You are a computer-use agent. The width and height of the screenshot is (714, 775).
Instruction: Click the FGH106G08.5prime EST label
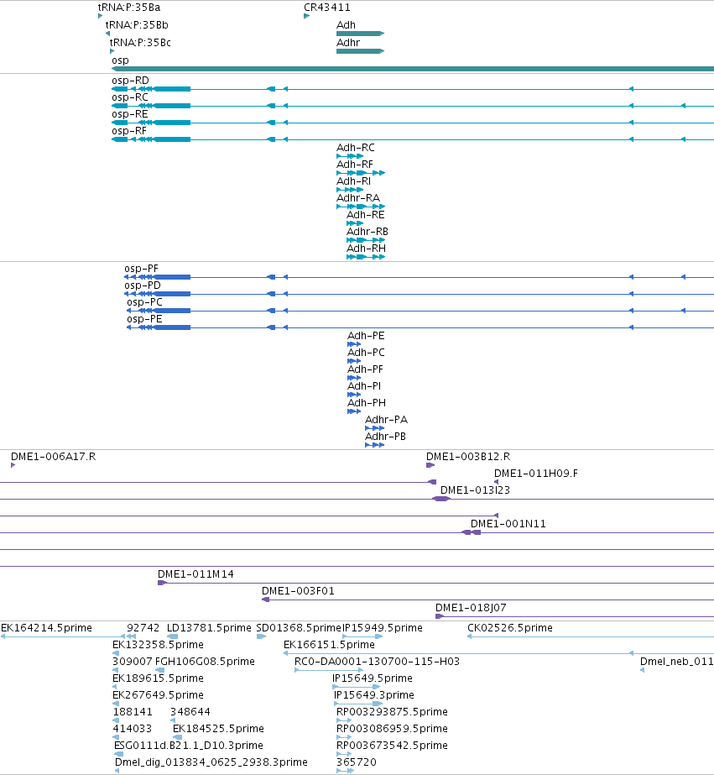(205, 662)
